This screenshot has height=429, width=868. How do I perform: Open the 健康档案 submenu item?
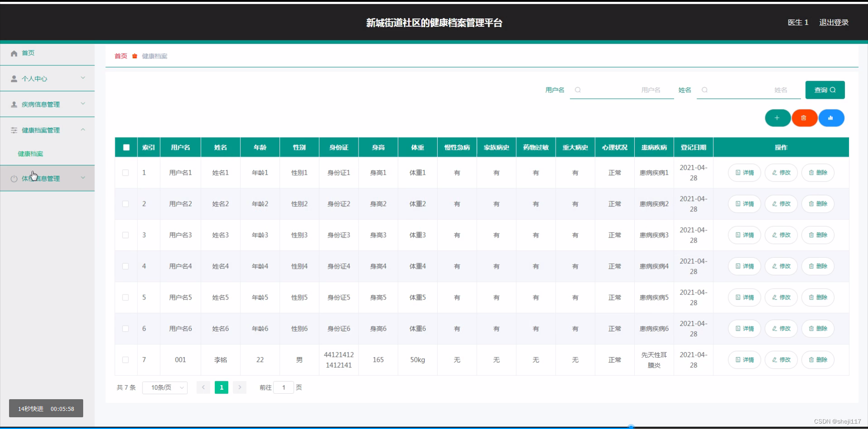click(x=30, y=154)
